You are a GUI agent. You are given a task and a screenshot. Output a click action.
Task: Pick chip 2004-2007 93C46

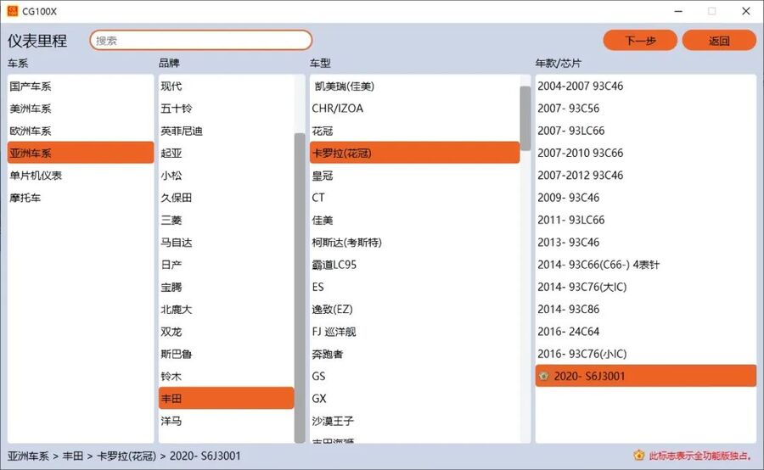646,87
